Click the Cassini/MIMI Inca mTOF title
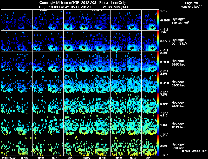 pos(59,3)
